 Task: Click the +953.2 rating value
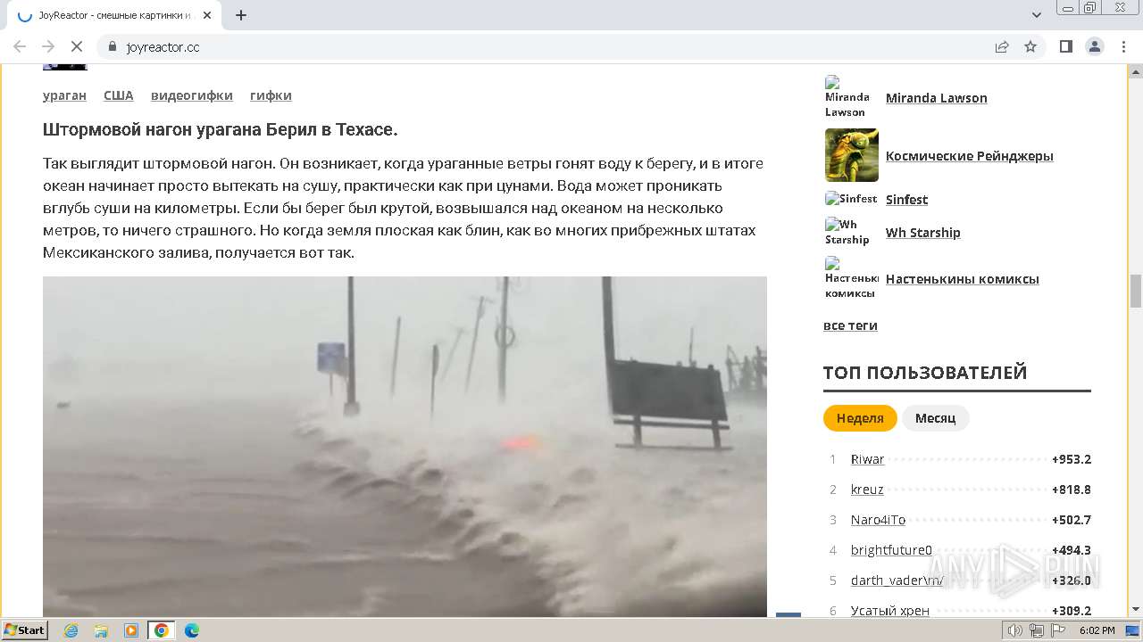pyautogui.click(x=1072, y=459)
